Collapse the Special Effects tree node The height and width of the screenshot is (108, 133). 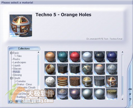click(x=11, y=94)
